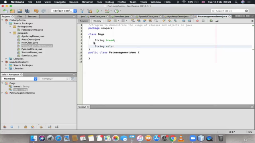This screenshot has height=143, width=255.
Task: Click the Search input field
Action: pyautogui.click(x=229, y=11)
